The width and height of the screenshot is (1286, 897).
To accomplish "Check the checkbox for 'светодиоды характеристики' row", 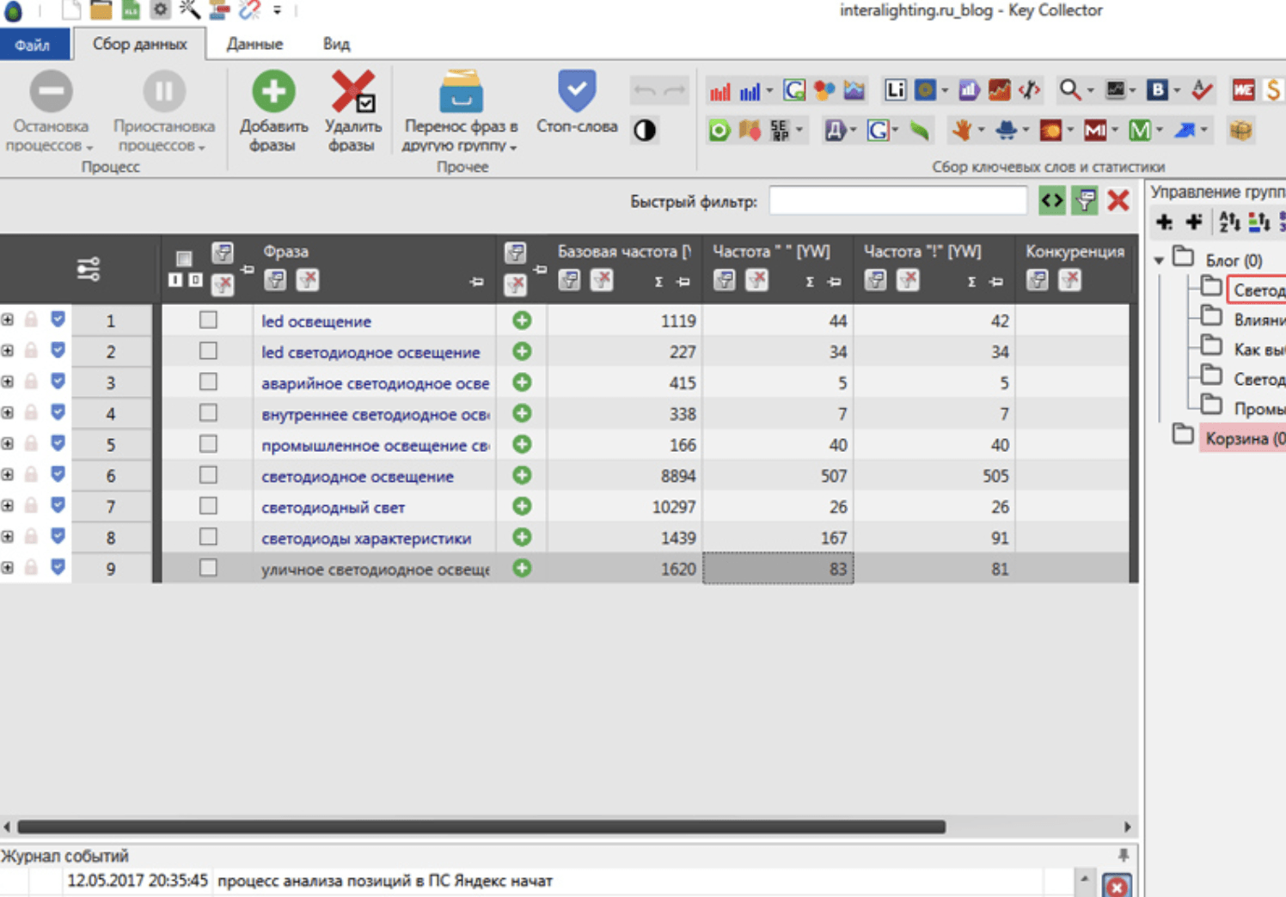I will point(208,536).
